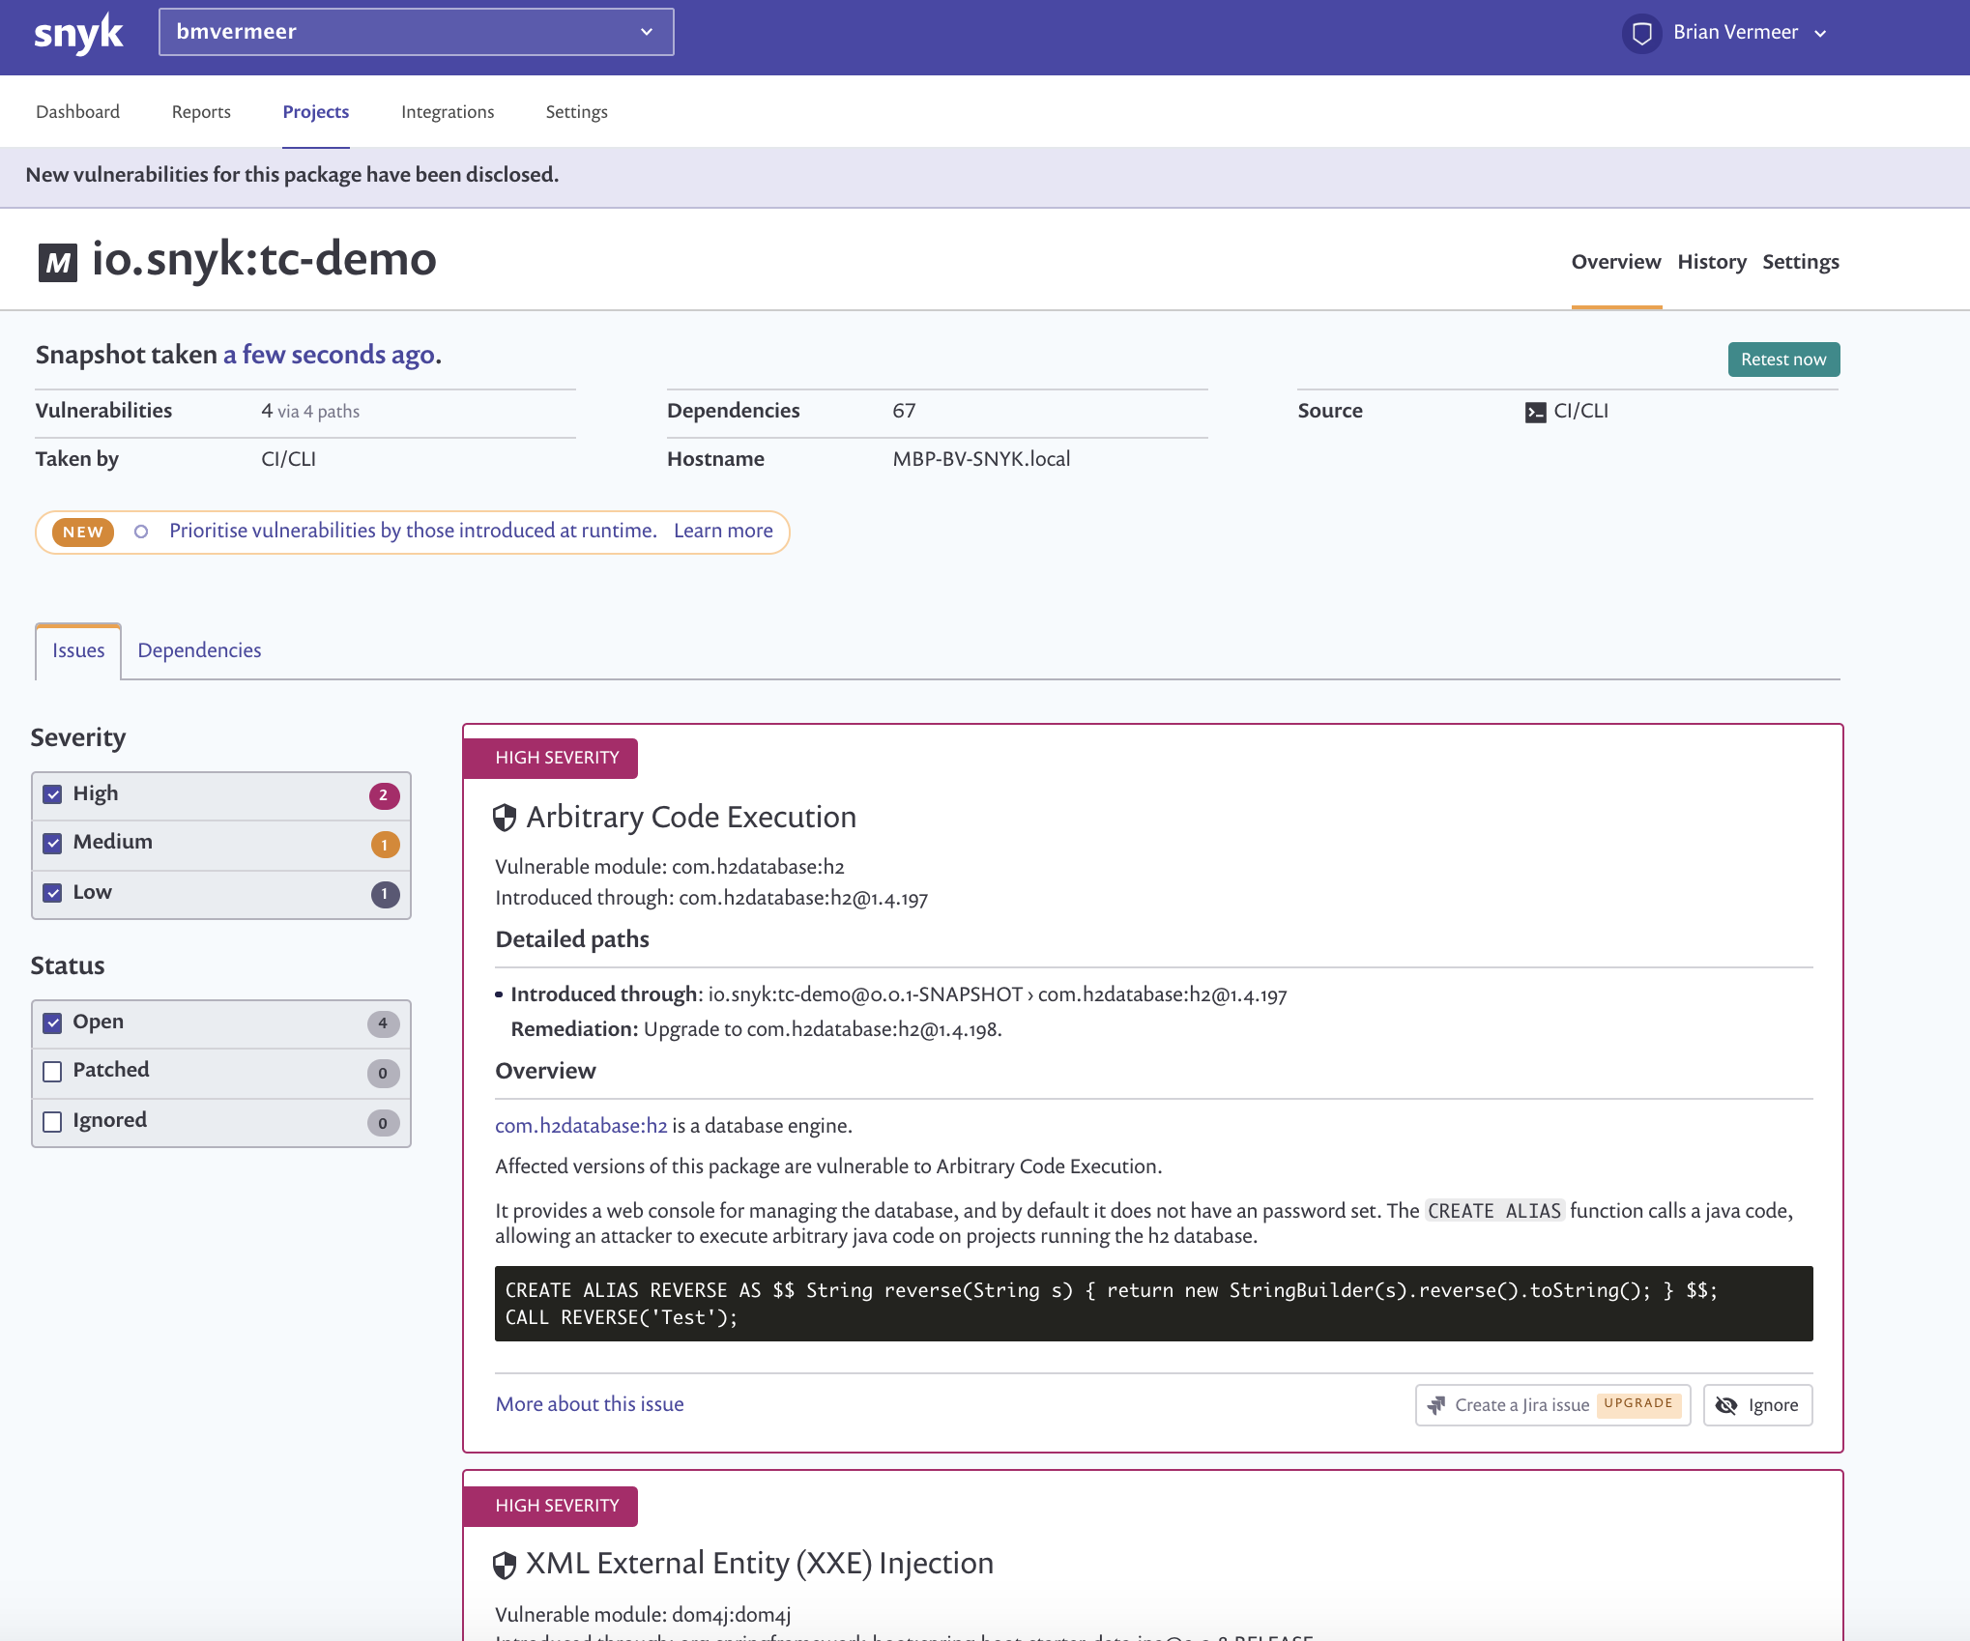
Task: Click the second HIGH SEVERITY label above XXE Injection
Action: pyautogui.click(x=550, y=1507)
